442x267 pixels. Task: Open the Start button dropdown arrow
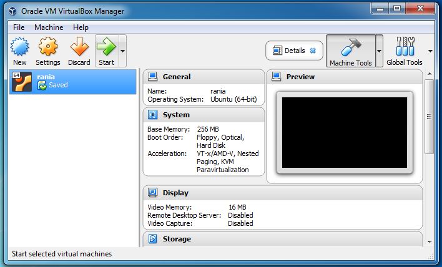pyautogui.click(x=122, y=51)
